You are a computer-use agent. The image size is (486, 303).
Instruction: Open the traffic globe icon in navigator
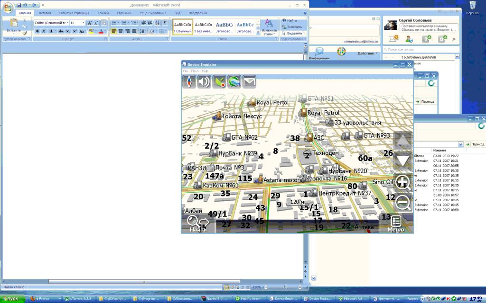coord(234,82)
